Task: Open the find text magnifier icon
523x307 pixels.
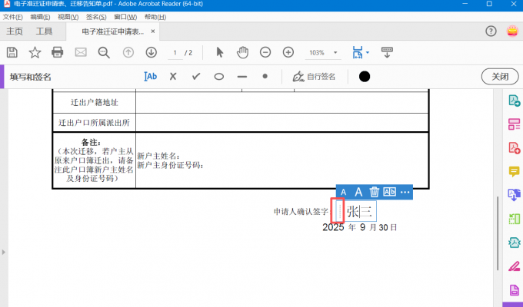Action: (104, 52)
